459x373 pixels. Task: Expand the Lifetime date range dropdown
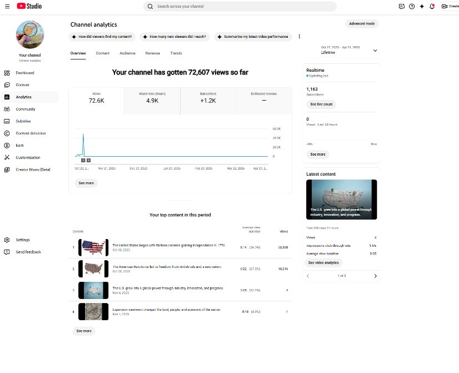pos(349,51)
